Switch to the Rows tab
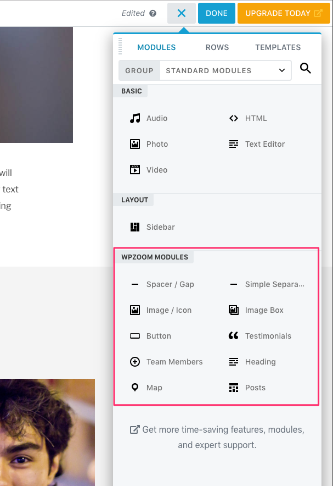Image resolution: width=333 pixels, height=486 pixels. pos(217,47)
